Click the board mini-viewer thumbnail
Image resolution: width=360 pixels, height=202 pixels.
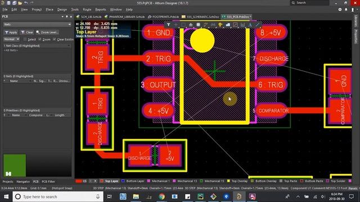15,165
